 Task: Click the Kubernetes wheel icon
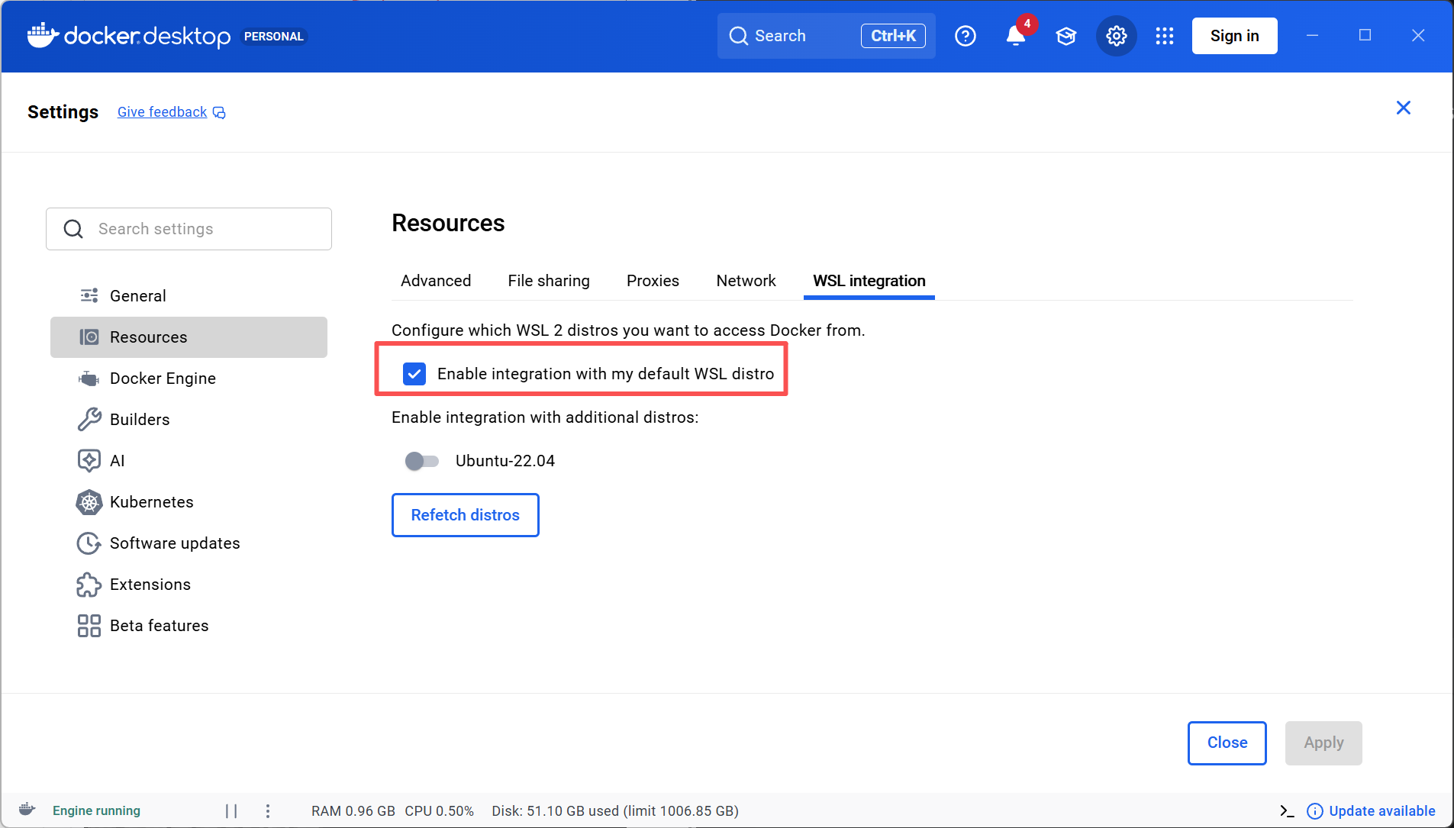[89, 501]
